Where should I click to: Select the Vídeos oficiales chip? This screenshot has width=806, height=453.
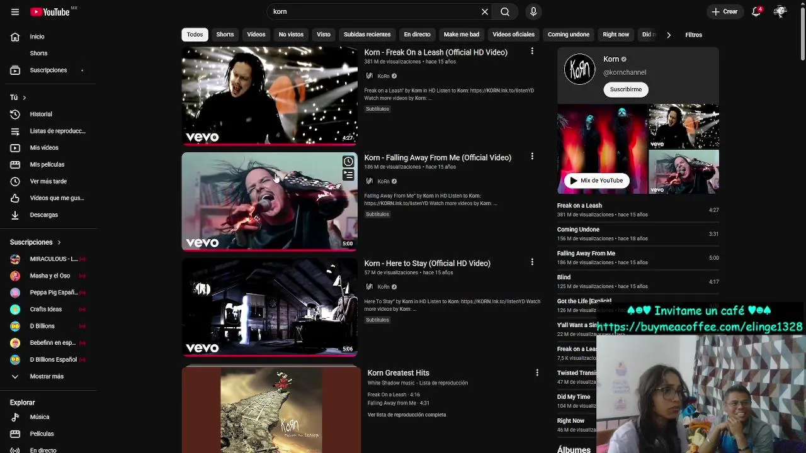pos(513,35)
